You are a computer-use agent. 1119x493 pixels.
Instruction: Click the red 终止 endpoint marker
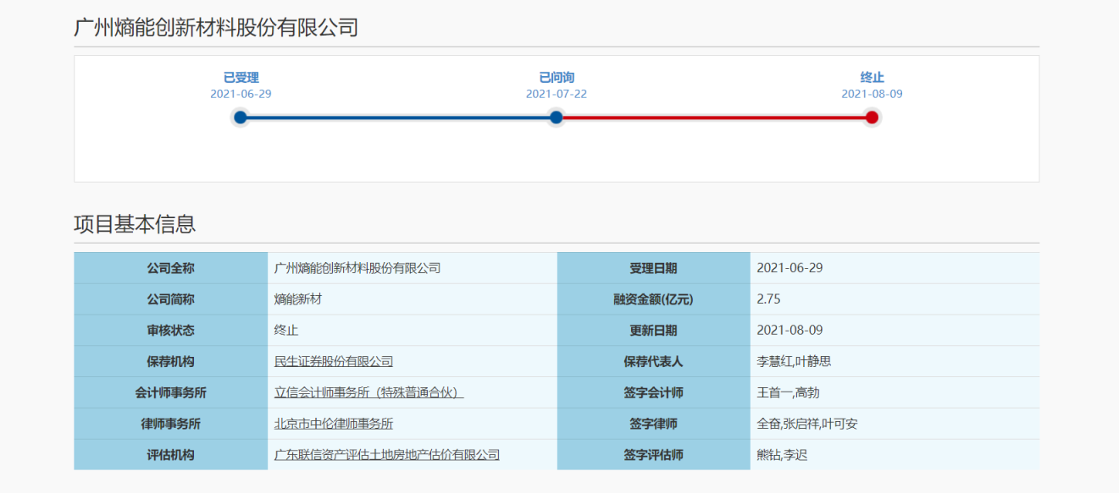(x=872, y=118)
